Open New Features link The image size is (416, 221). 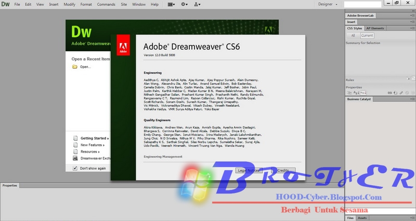[93, 145]
